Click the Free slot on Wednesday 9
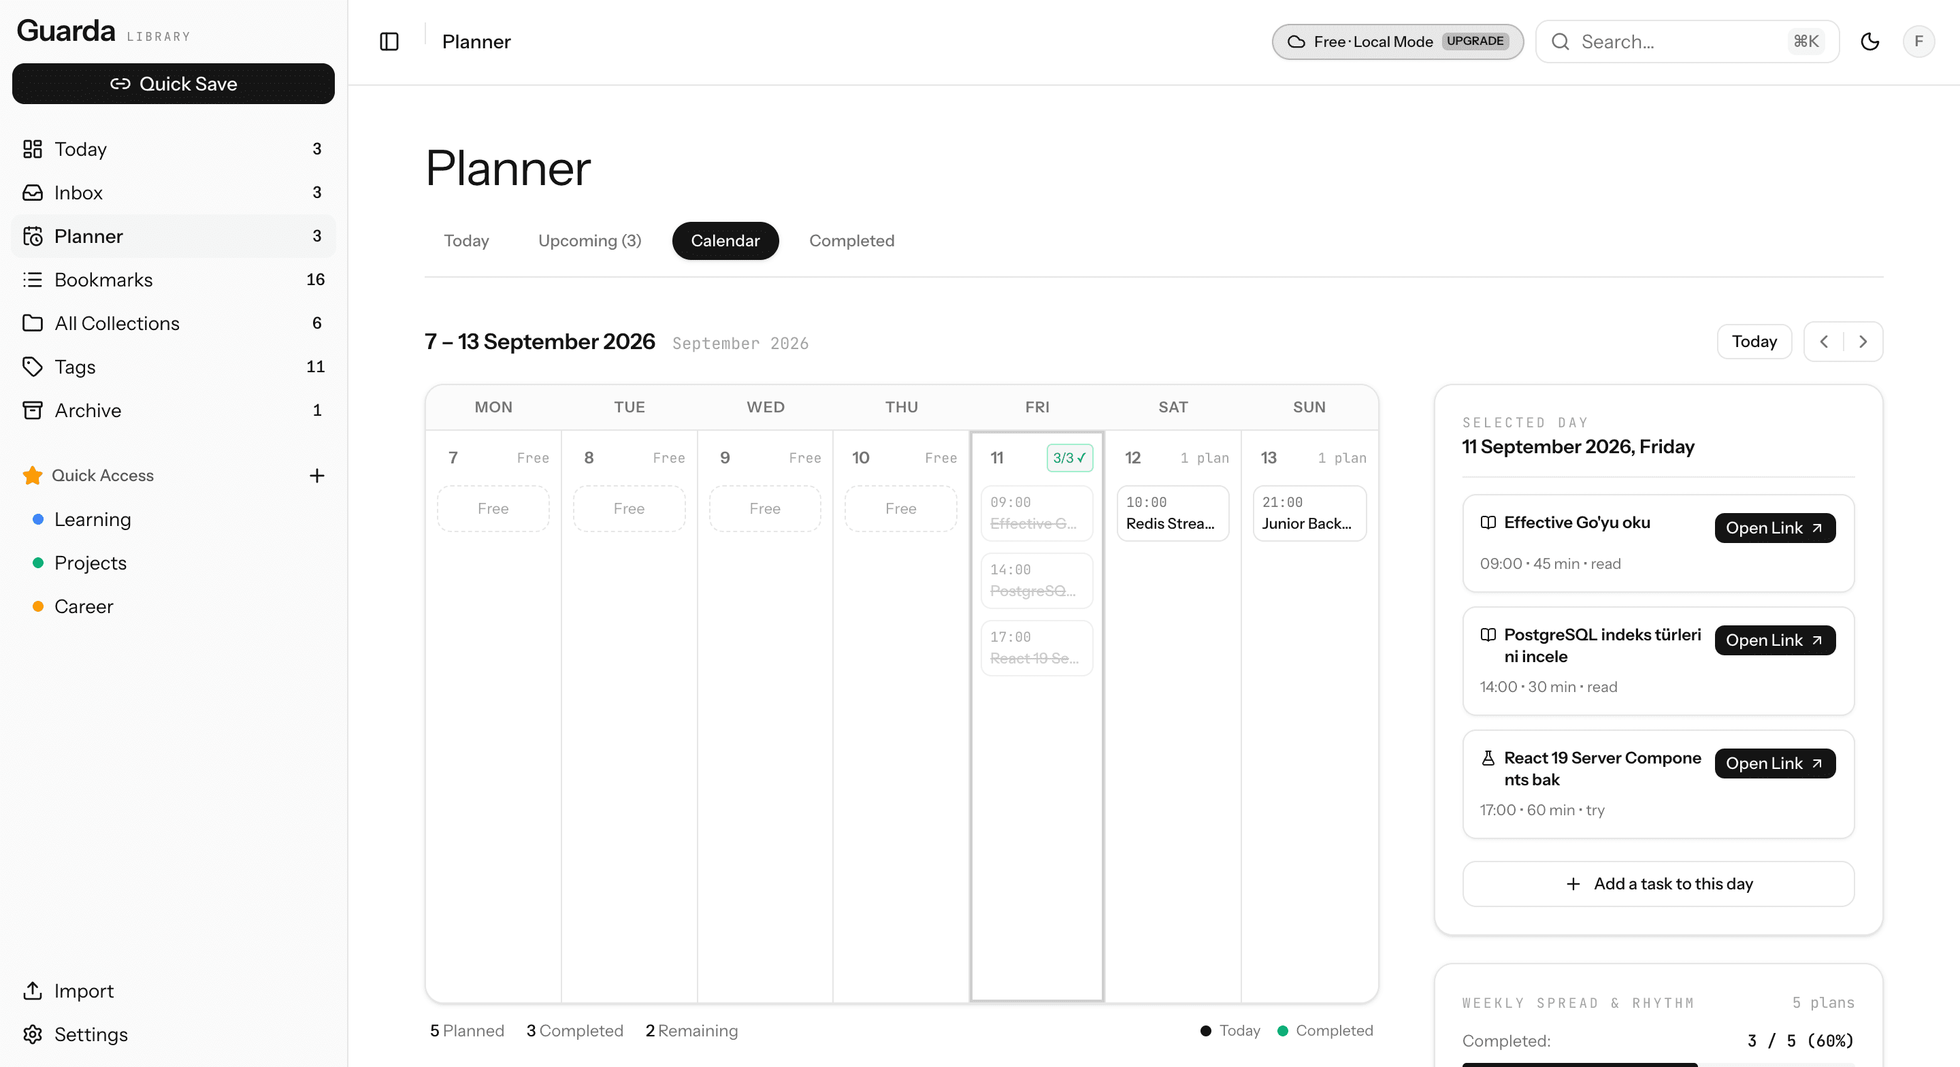Viewport: 1960px width, 1067px height. [765, 509]
